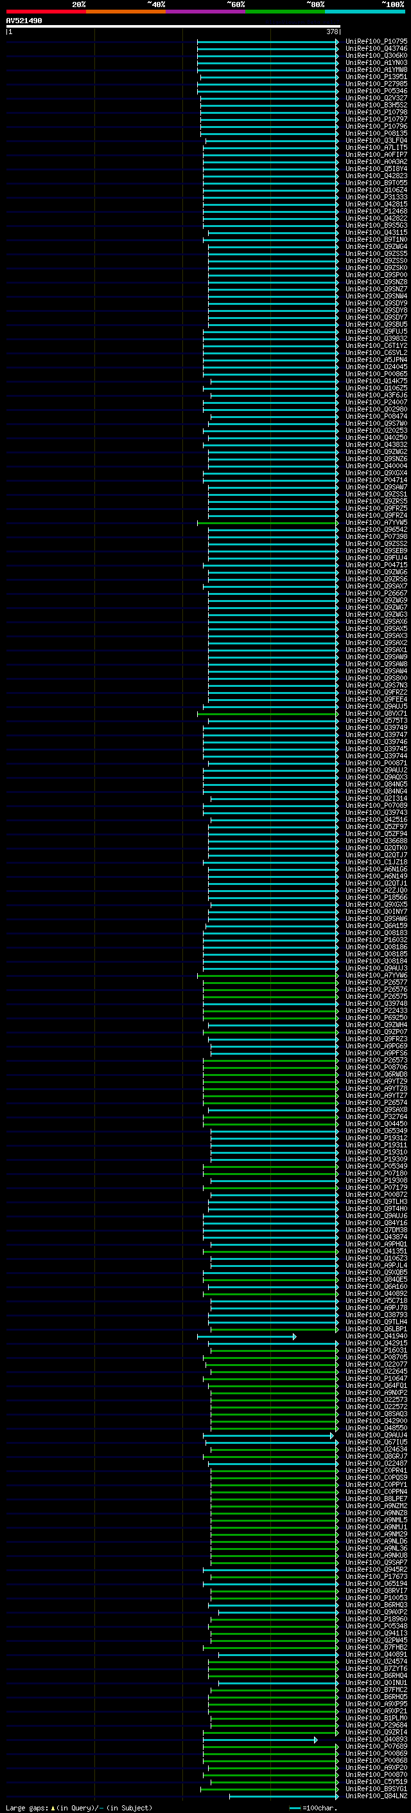Image resolution: width=411 pixels, height=1813 pixels.
Task: Open the UniRef100_Q43746 hit label
Action: (376, 49)
